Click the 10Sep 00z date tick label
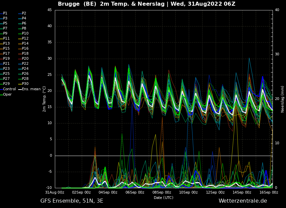Screen dimensions: 286x208 pyautogui.click(x=188, y=192)
